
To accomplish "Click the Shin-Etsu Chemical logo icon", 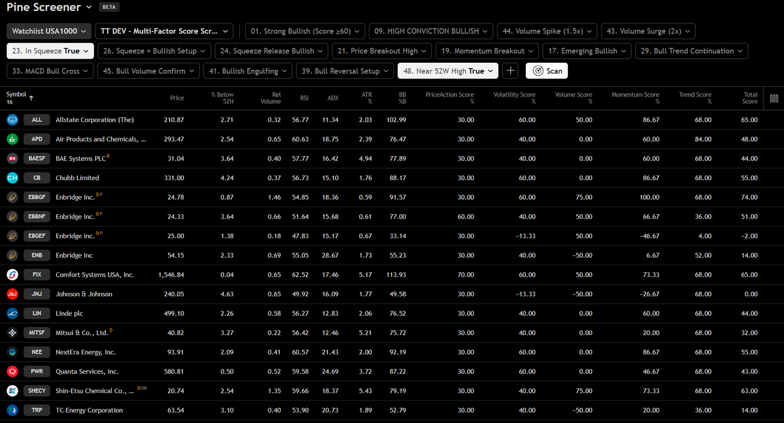I will [12, 391].
